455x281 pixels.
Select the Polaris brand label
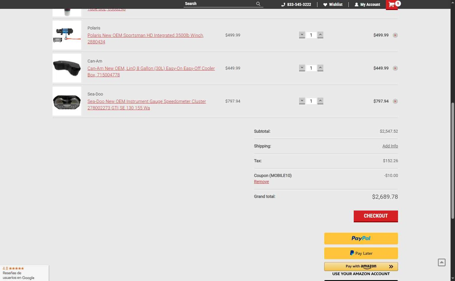(94, 28)
